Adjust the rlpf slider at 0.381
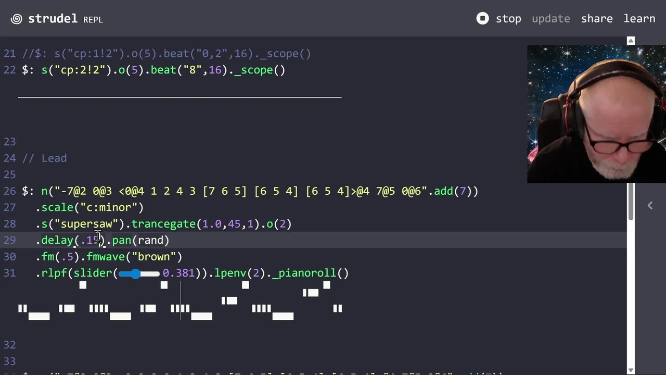The height and width of the screenshot is (375, 666). (139, 273)
